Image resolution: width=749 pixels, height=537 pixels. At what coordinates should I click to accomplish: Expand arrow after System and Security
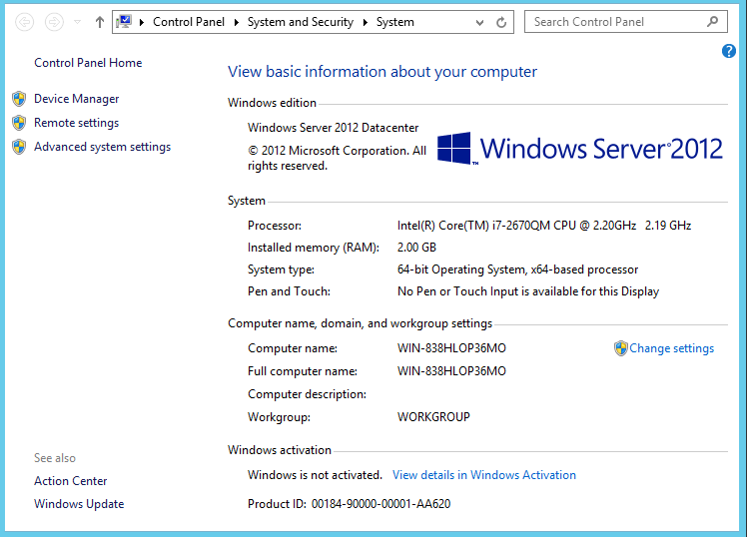pos(365,22)
